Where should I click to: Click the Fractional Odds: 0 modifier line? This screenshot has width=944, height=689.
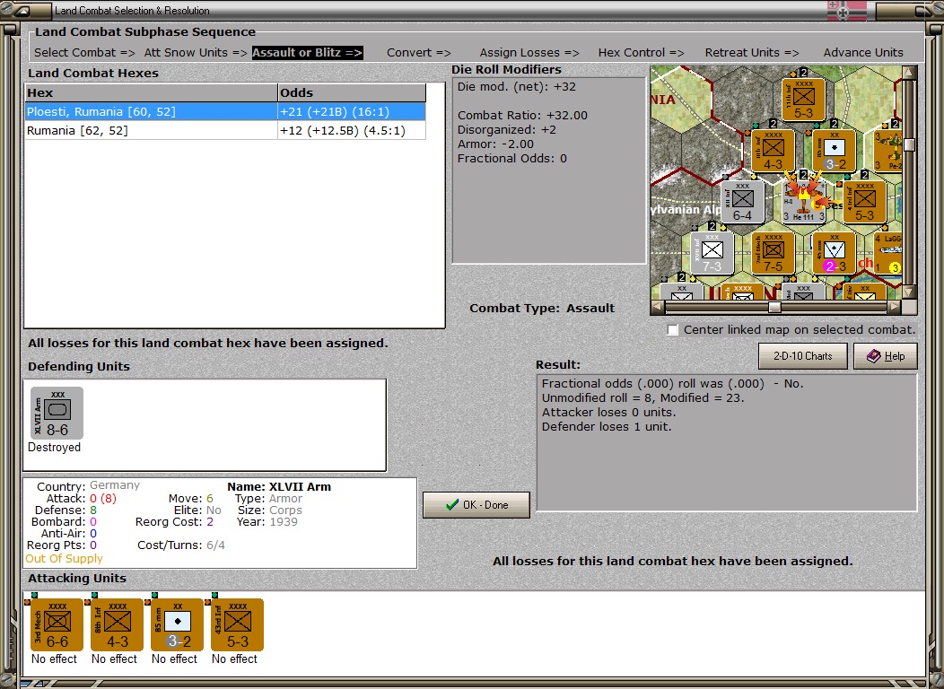pyautogui.click(x=511, y=159)
